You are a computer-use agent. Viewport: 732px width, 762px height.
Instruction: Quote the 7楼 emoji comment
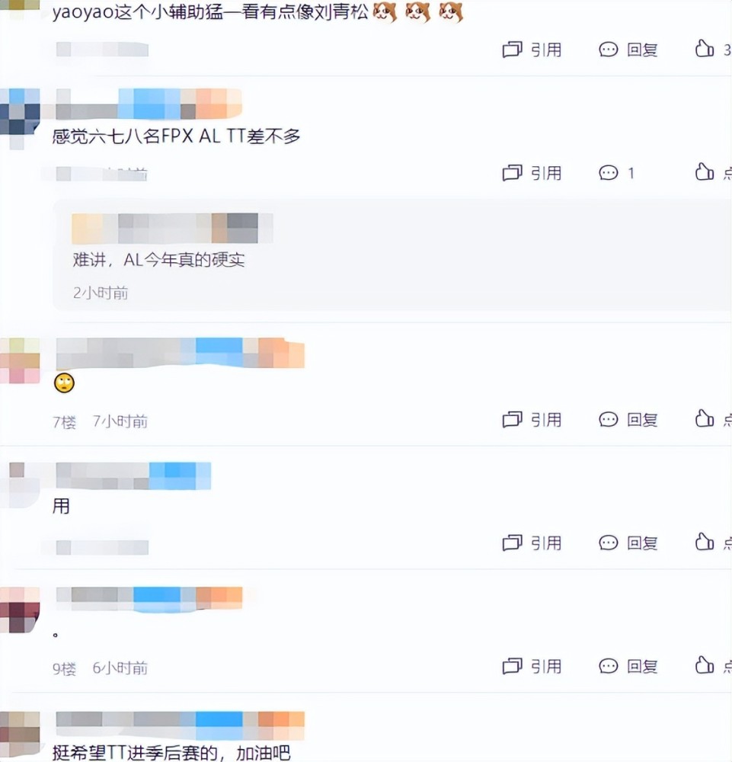pos(532,419)
